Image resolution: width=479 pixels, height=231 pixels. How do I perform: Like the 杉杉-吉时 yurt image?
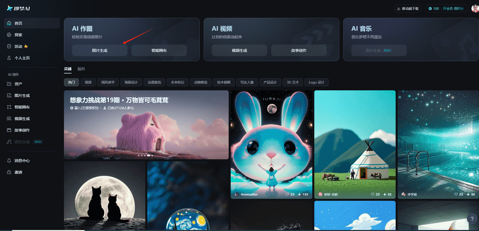click(x=373, y=194)
